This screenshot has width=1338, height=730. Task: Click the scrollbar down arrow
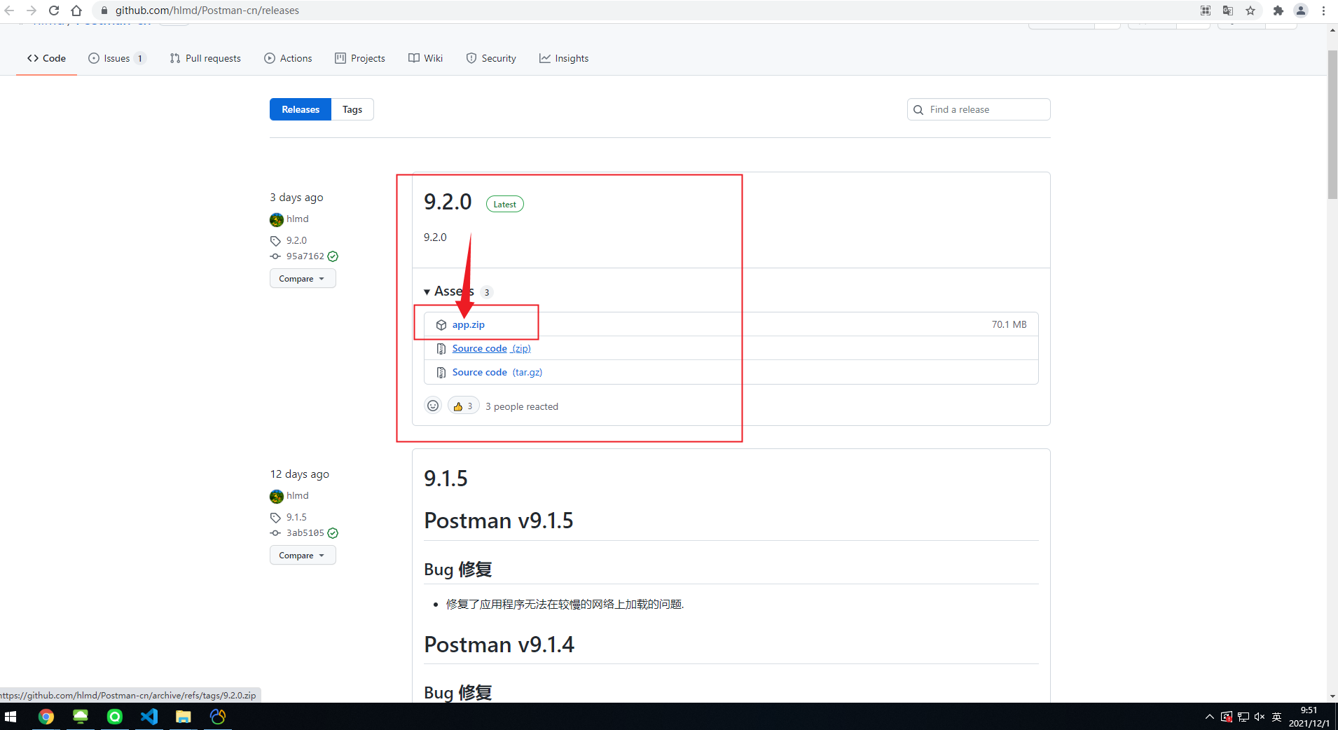coord(1332,696)
